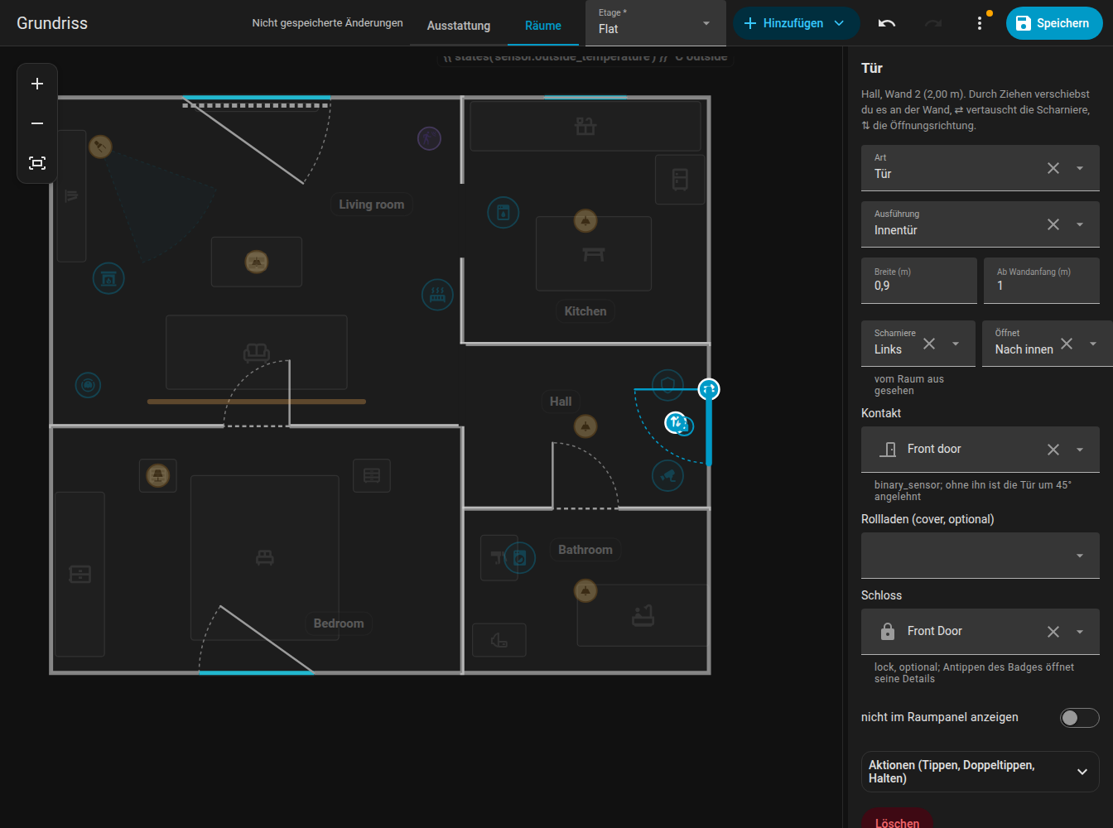Click the bedside lamp badge in Bedroom
The width and height of the screenshot is (1113, 828).
tap(158, 475)
